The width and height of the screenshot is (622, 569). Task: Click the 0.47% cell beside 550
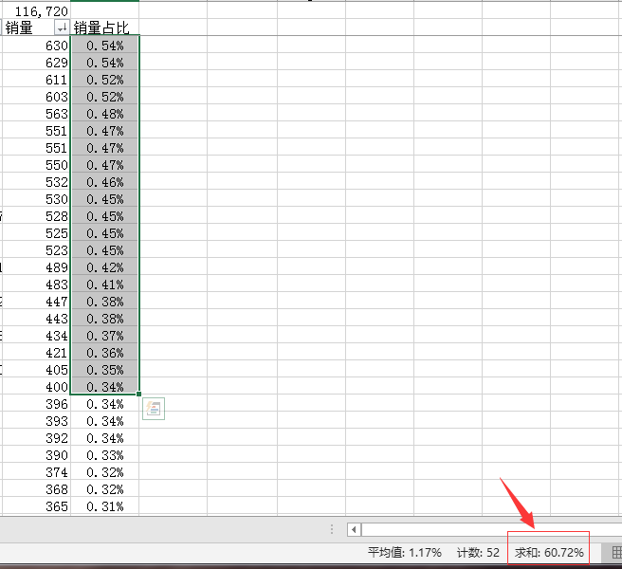[x=104, y=165]
